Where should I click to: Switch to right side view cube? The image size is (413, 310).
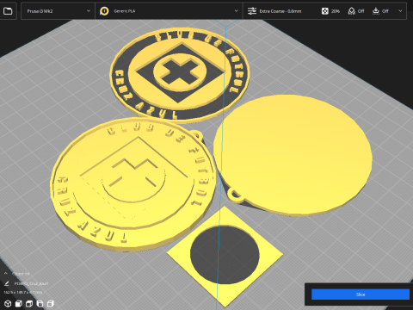coord(51,303)
